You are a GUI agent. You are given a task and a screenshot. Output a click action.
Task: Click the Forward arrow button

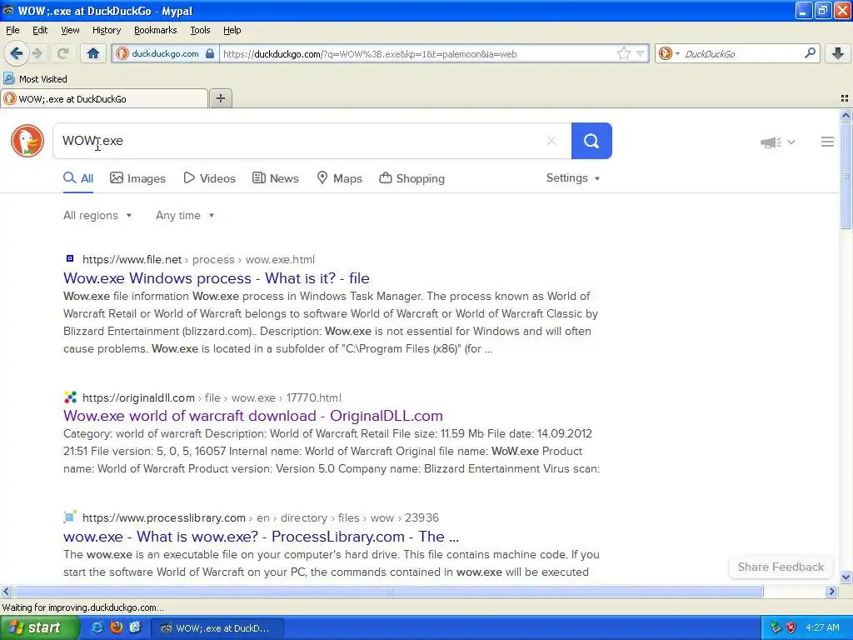pyautogui.click(x=37, y=53)
